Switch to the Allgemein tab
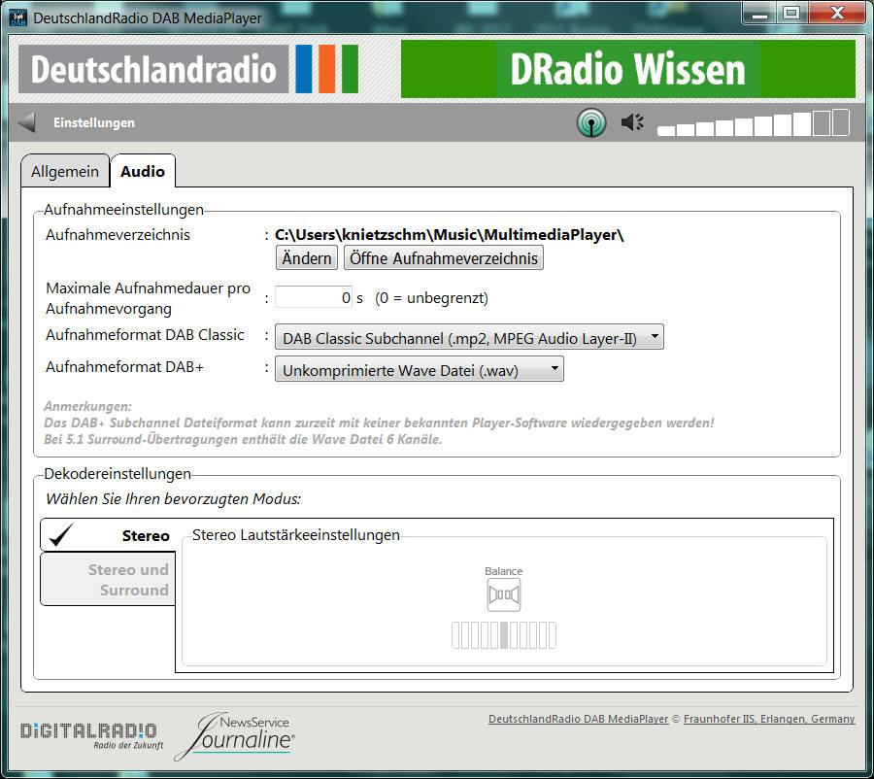This screenshot has height=779, width=874. pyautogui.click(x=65, y=171)
